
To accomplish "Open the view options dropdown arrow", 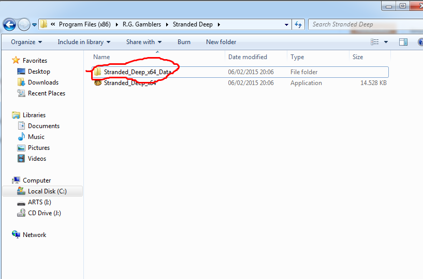I will (386, 42).
